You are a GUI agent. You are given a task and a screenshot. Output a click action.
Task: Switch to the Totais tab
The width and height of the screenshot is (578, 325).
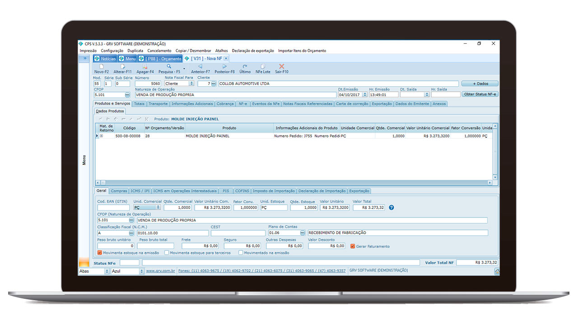coord(139,104)
